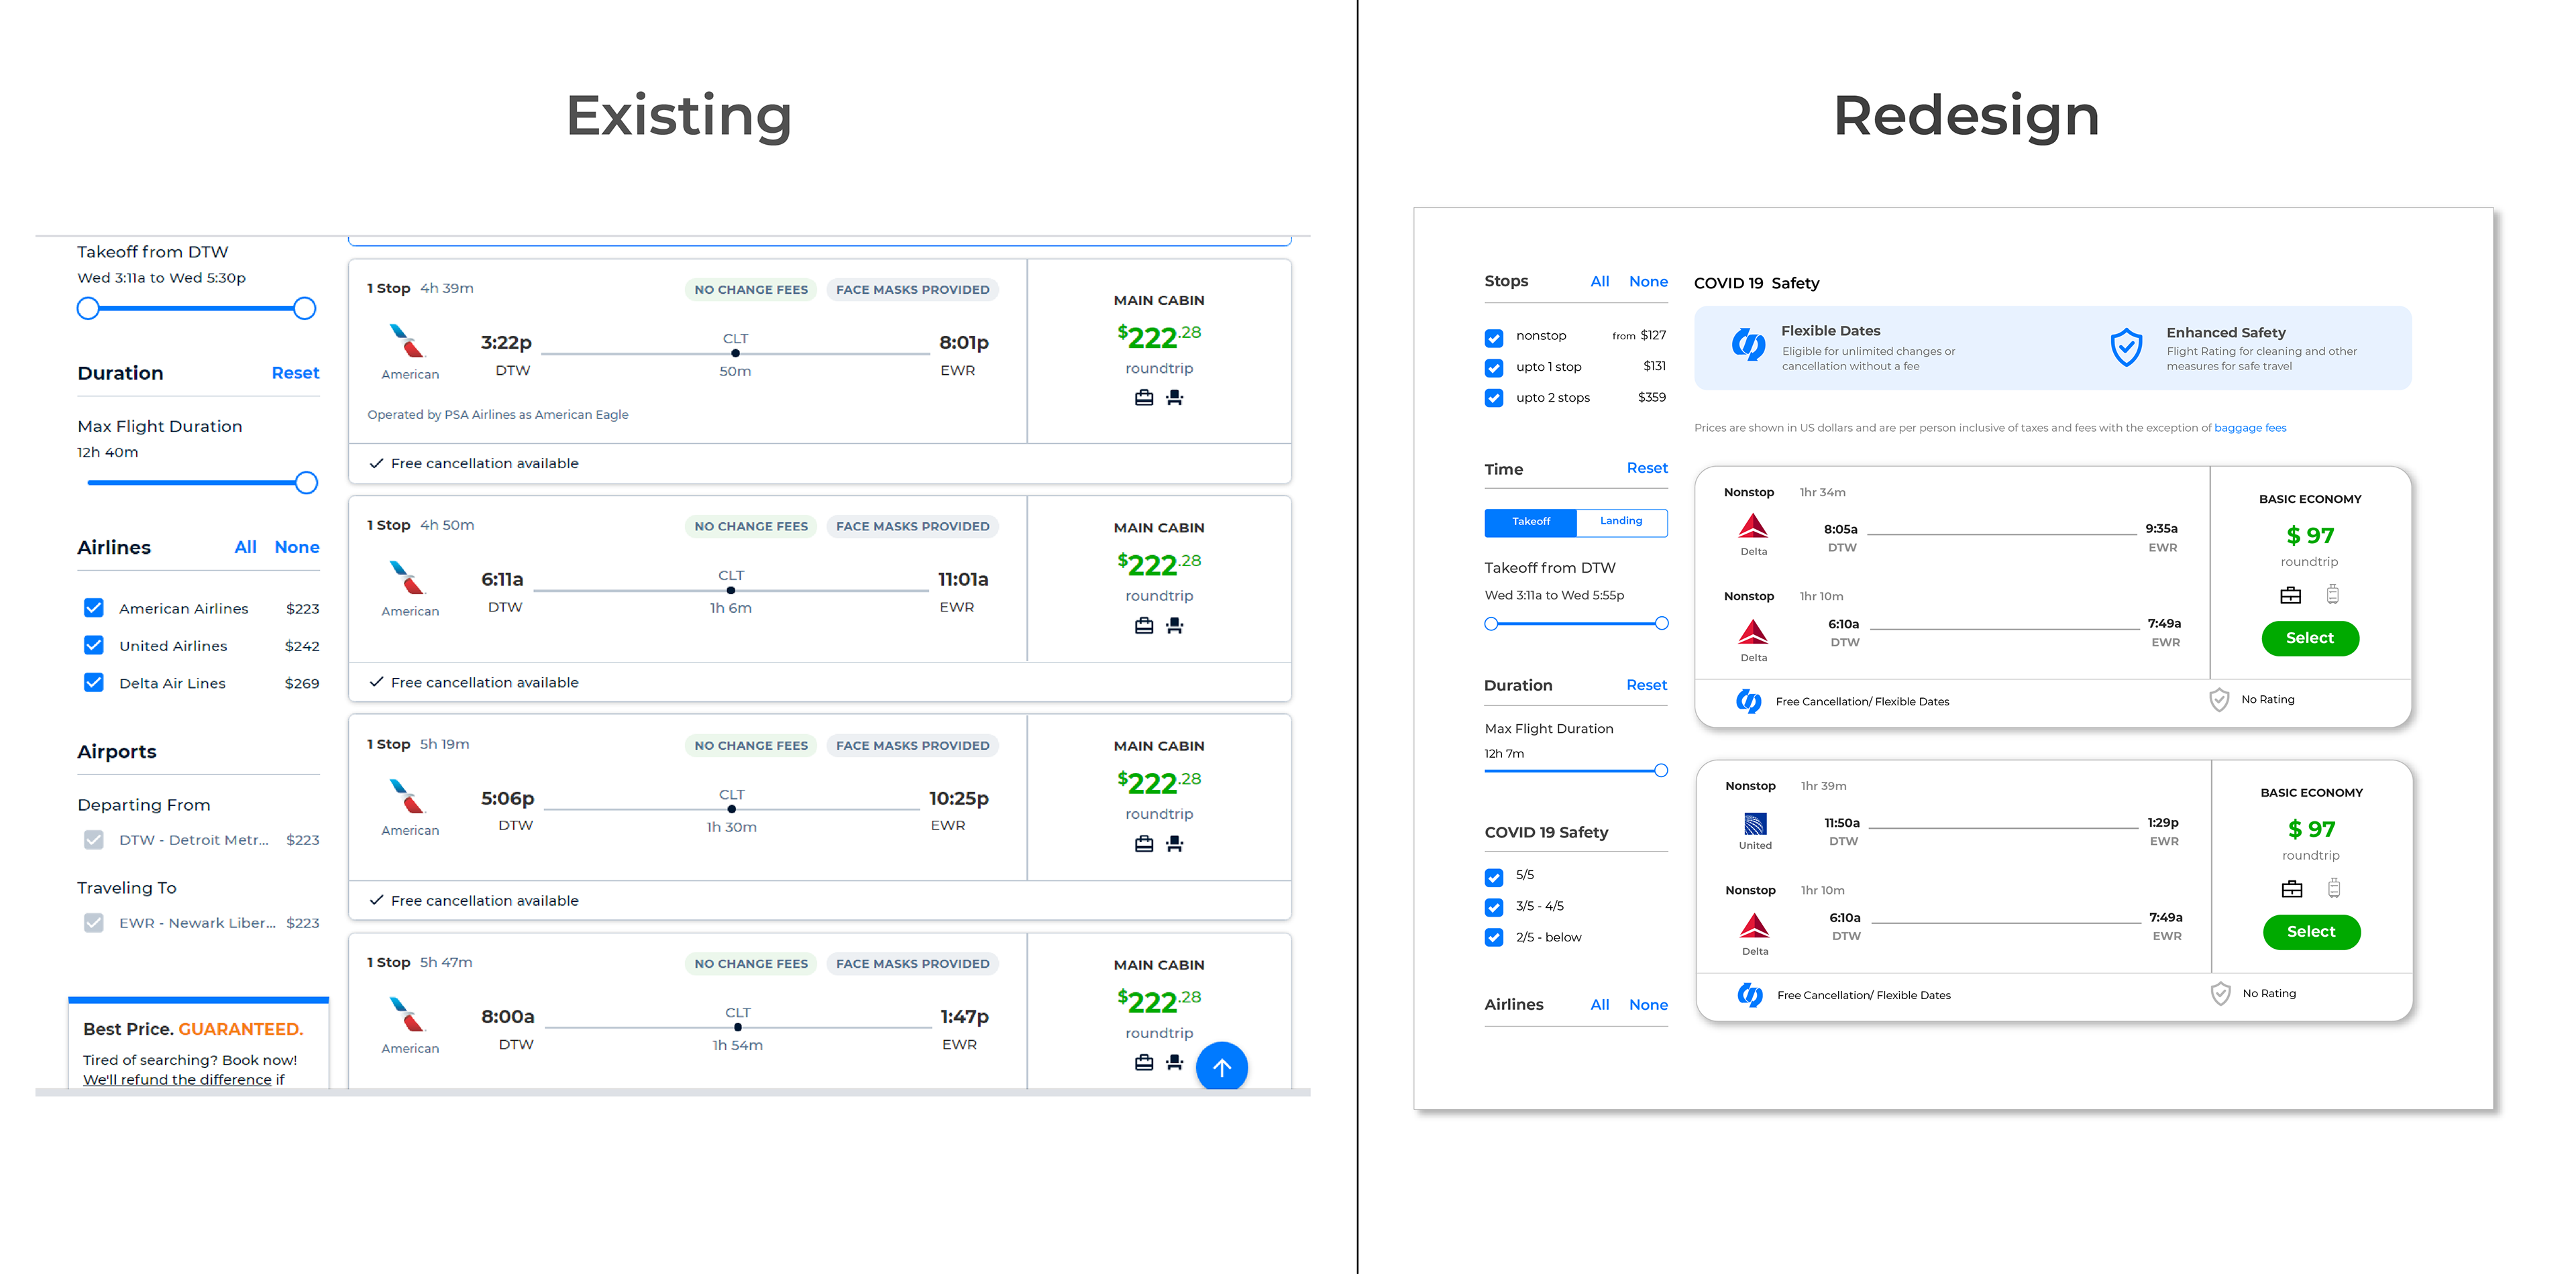Click the right handle of the redesign Takeoff from DTW slider

pyautogui.click(x=1661, y=624)
